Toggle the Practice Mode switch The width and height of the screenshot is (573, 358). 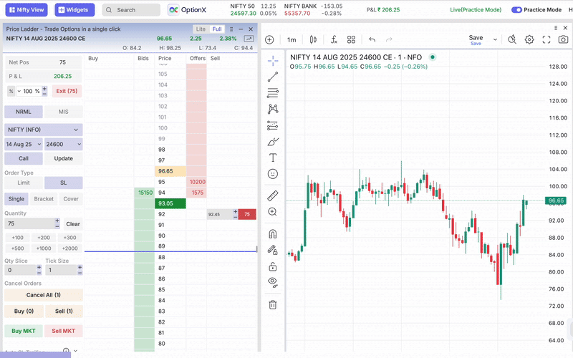[516, 10]
